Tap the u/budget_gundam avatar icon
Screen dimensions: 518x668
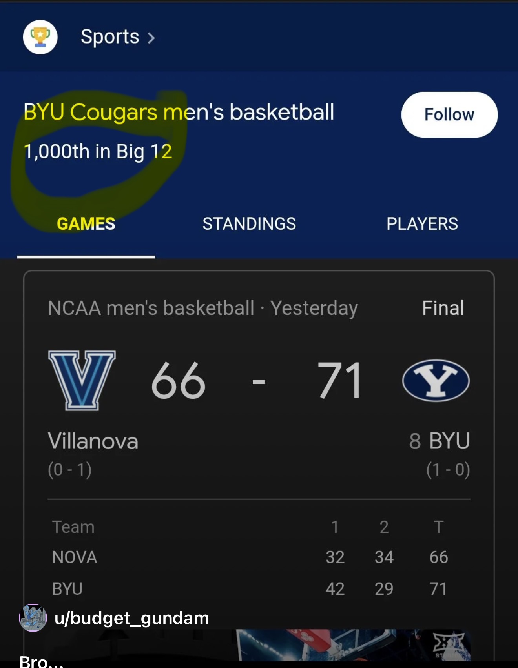point(33,618)
